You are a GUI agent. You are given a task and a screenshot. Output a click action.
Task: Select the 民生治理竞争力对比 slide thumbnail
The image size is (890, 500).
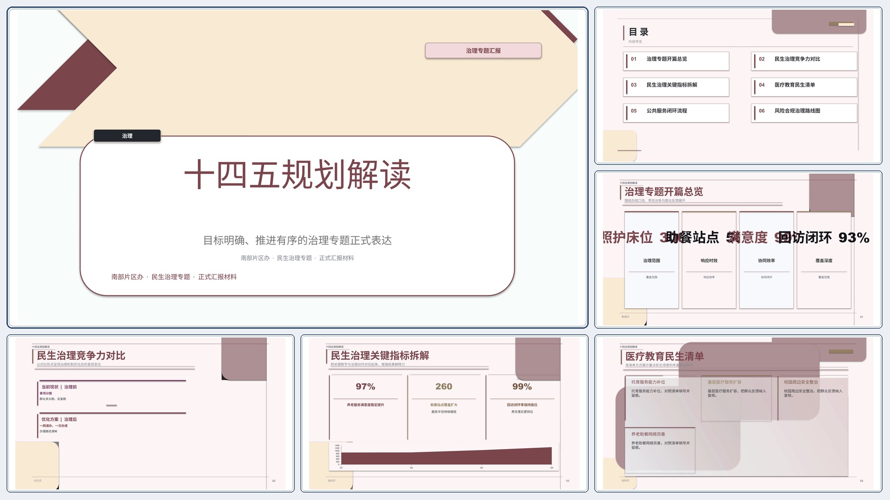[151, 413]
